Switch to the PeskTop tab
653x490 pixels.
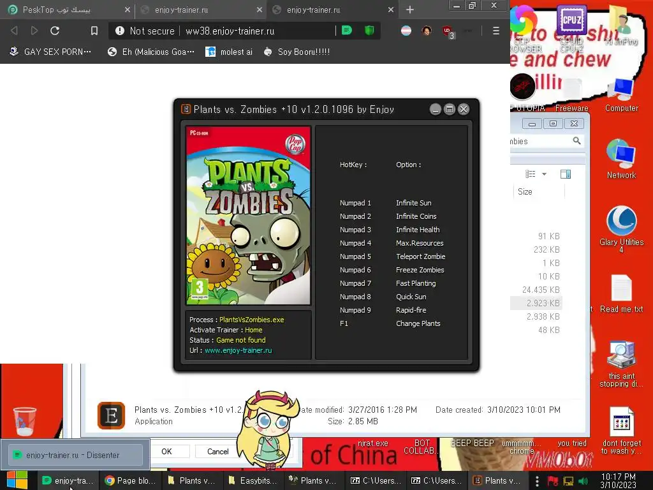(66, 10)
